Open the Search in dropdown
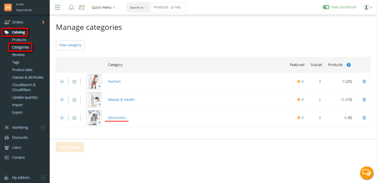 [138, 7]
